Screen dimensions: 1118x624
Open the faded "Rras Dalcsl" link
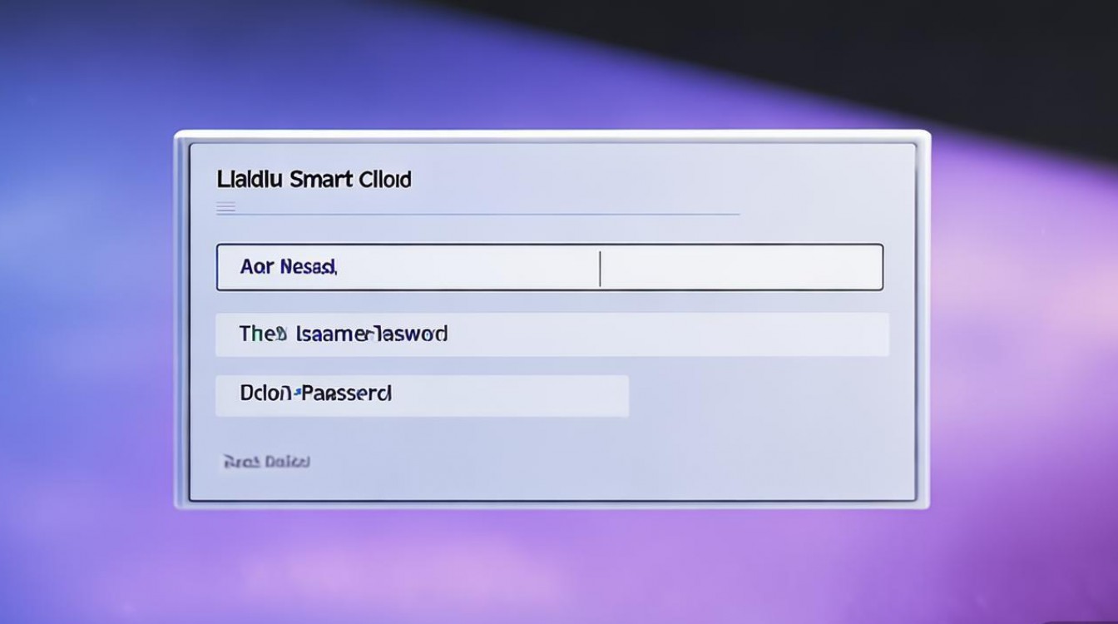pyautogui.click(x=266, y=461)
